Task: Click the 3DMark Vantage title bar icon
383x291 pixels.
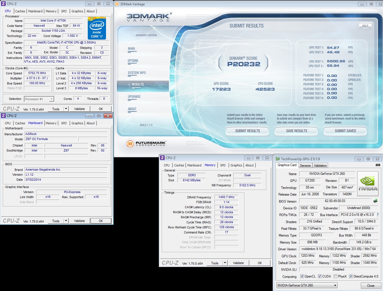Action: [117, 4]
